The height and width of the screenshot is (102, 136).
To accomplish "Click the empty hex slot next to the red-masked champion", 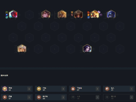I will pyautogui.click(x=29, y=15).
